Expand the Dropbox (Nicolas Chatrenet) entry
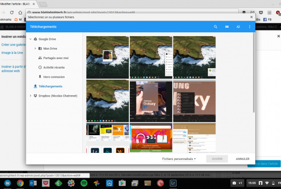The image size is (281, 189). (30, 96)
